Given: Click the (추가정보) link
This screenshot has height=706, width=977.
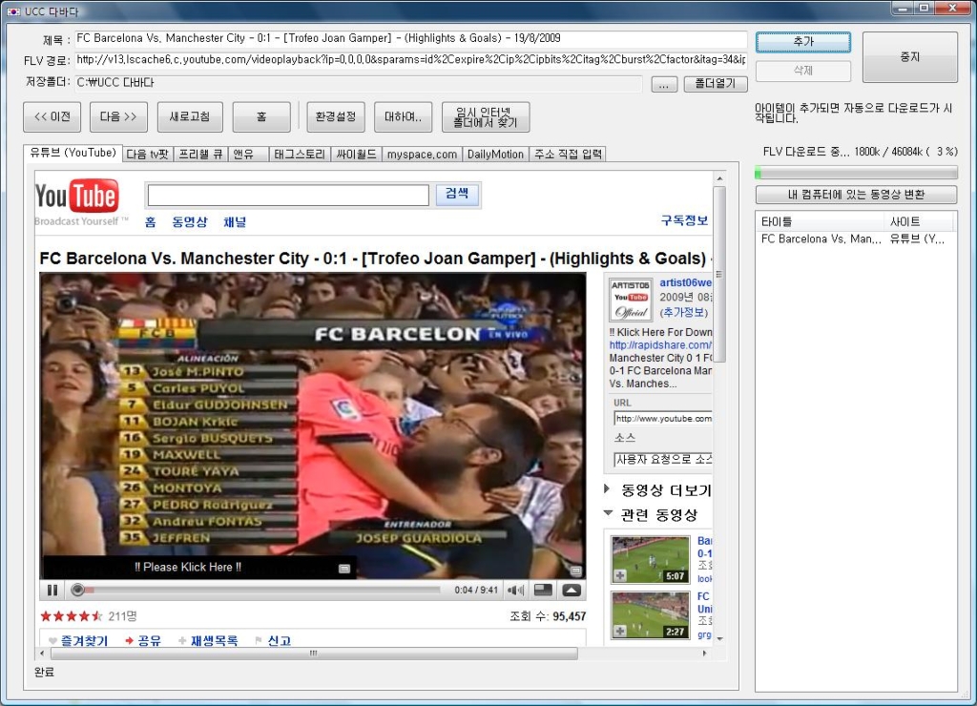Looking at the screenshot, I should (x=683, y=312).
